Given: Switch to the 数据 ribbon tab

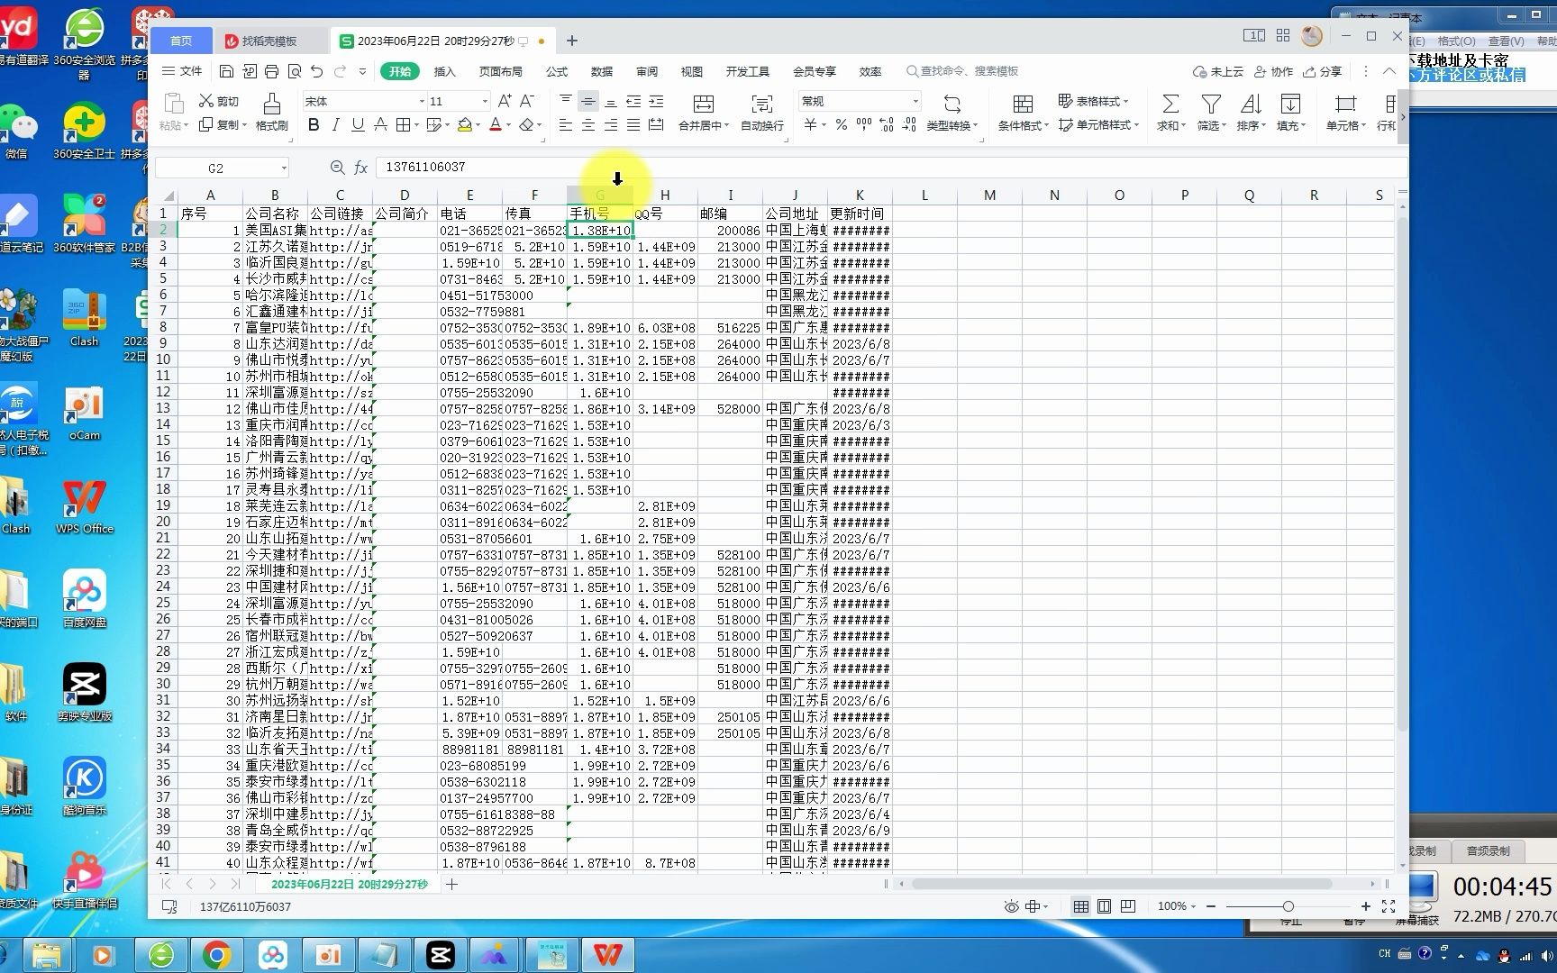Looking at the screenshot, I should click(x=602, y=71).
